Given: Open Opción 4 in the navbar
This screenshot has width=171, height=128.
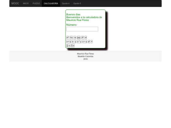Looking at the screenshot, I should click(66, 3).
